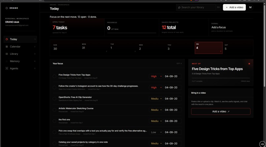Click the page vertical scrollbar
Viewport: 266px width, 147px height.
[264, 47]
